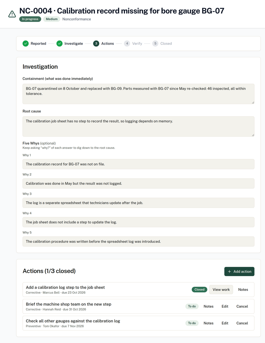This screenshot has height=343, width=265.
Task: Click the Root cause text area
Action: (x=138, y=126)
